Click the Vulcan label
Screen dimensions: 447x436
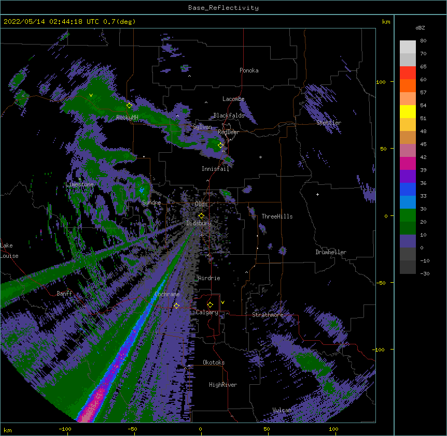click(282, 410)
